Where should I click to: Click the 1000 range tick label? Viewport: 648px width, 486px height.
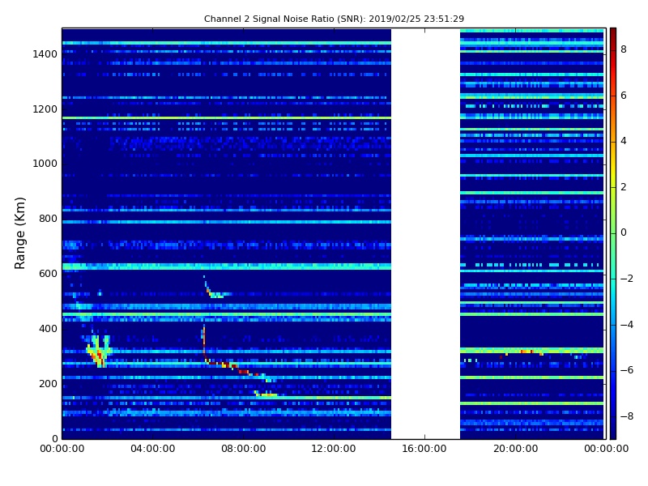pos(45,164)
